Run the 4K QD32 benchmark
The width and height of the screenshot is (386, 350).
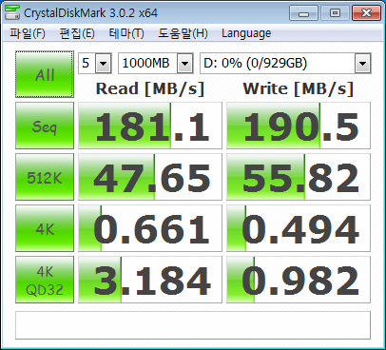click(45, 280)
